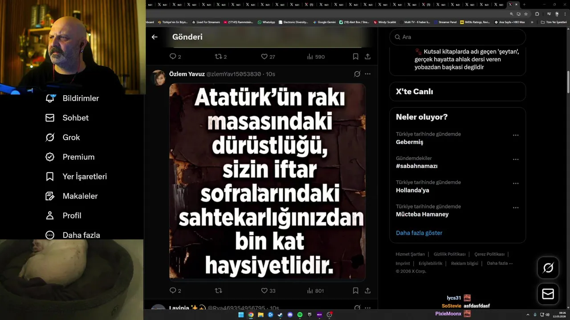Open more options on Özlem Yavuz post
570x320 pixels.
(x=368, y=74)
